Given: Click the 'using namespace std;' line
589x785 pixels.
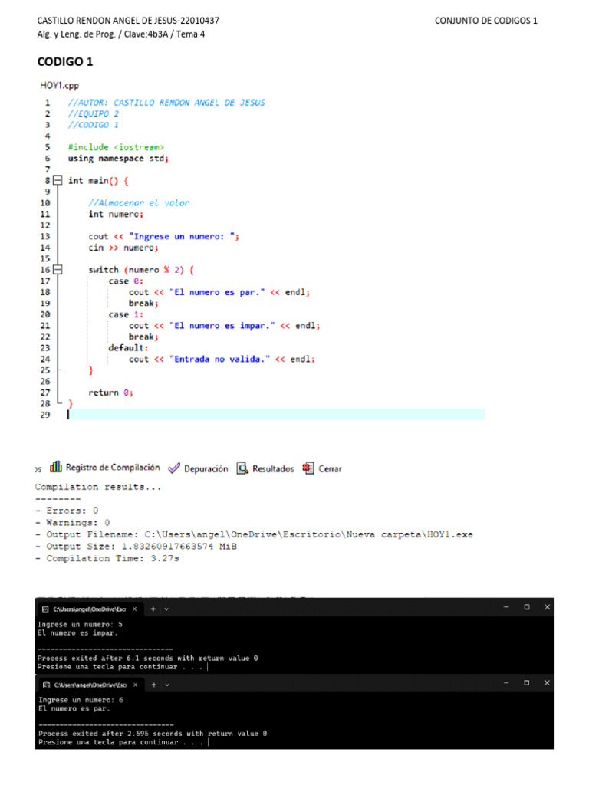Looking at the screenshot, I should click(118, 158).
